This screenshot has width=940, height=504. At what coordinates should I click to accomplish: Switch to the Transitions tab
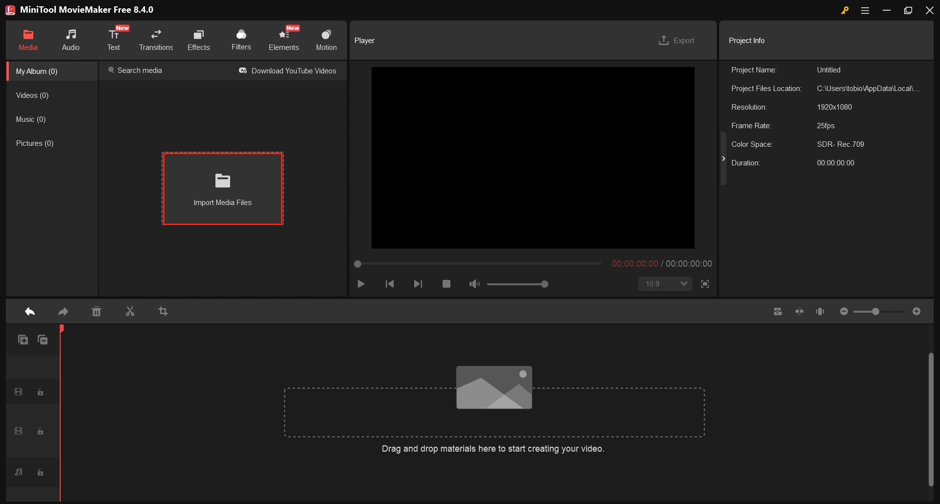click(156, 39)
